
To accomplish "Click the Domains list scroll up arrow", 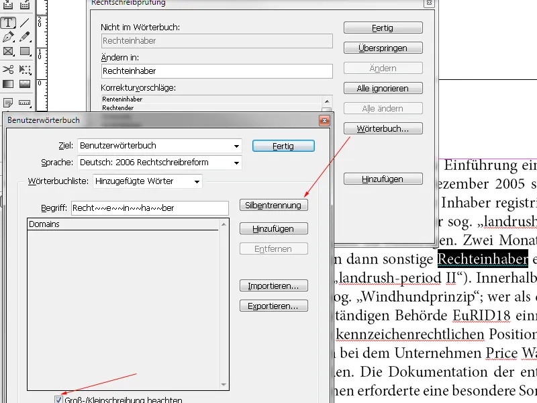I will (x=224, y=224).
